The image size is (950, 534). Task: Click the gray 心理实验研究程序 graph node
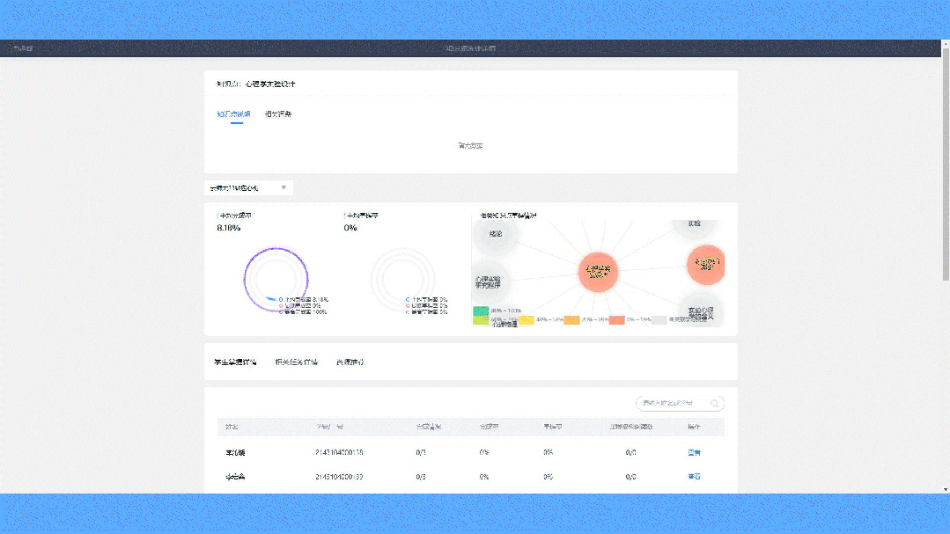tap(492, 282)
